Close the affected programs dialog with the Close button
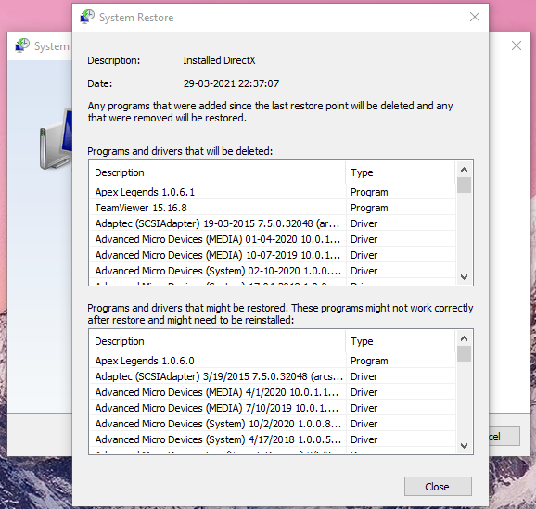536x509 pixels. pos(438,486)
